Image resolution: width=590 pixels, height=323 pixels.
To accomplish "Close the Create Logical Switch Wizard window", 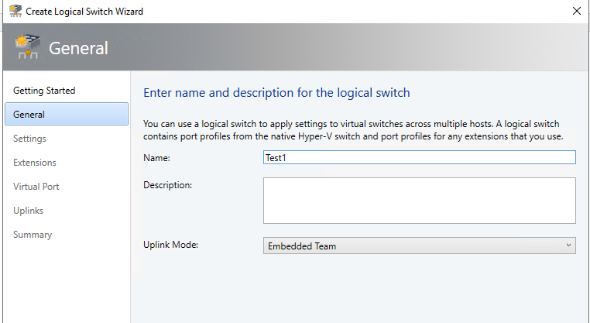I will [577, 11].
